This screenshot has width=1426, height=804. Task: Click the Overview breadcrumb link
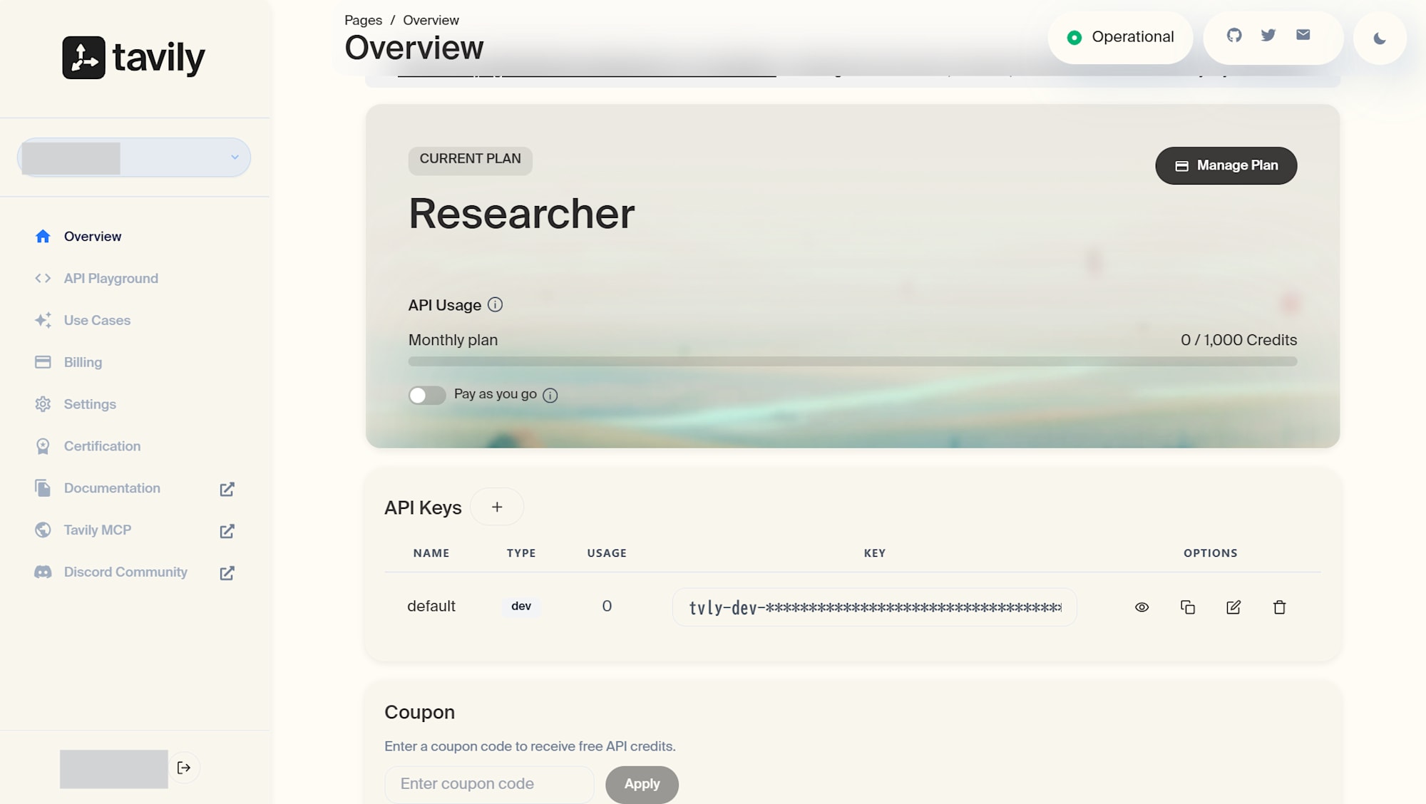tap(431, 21)
